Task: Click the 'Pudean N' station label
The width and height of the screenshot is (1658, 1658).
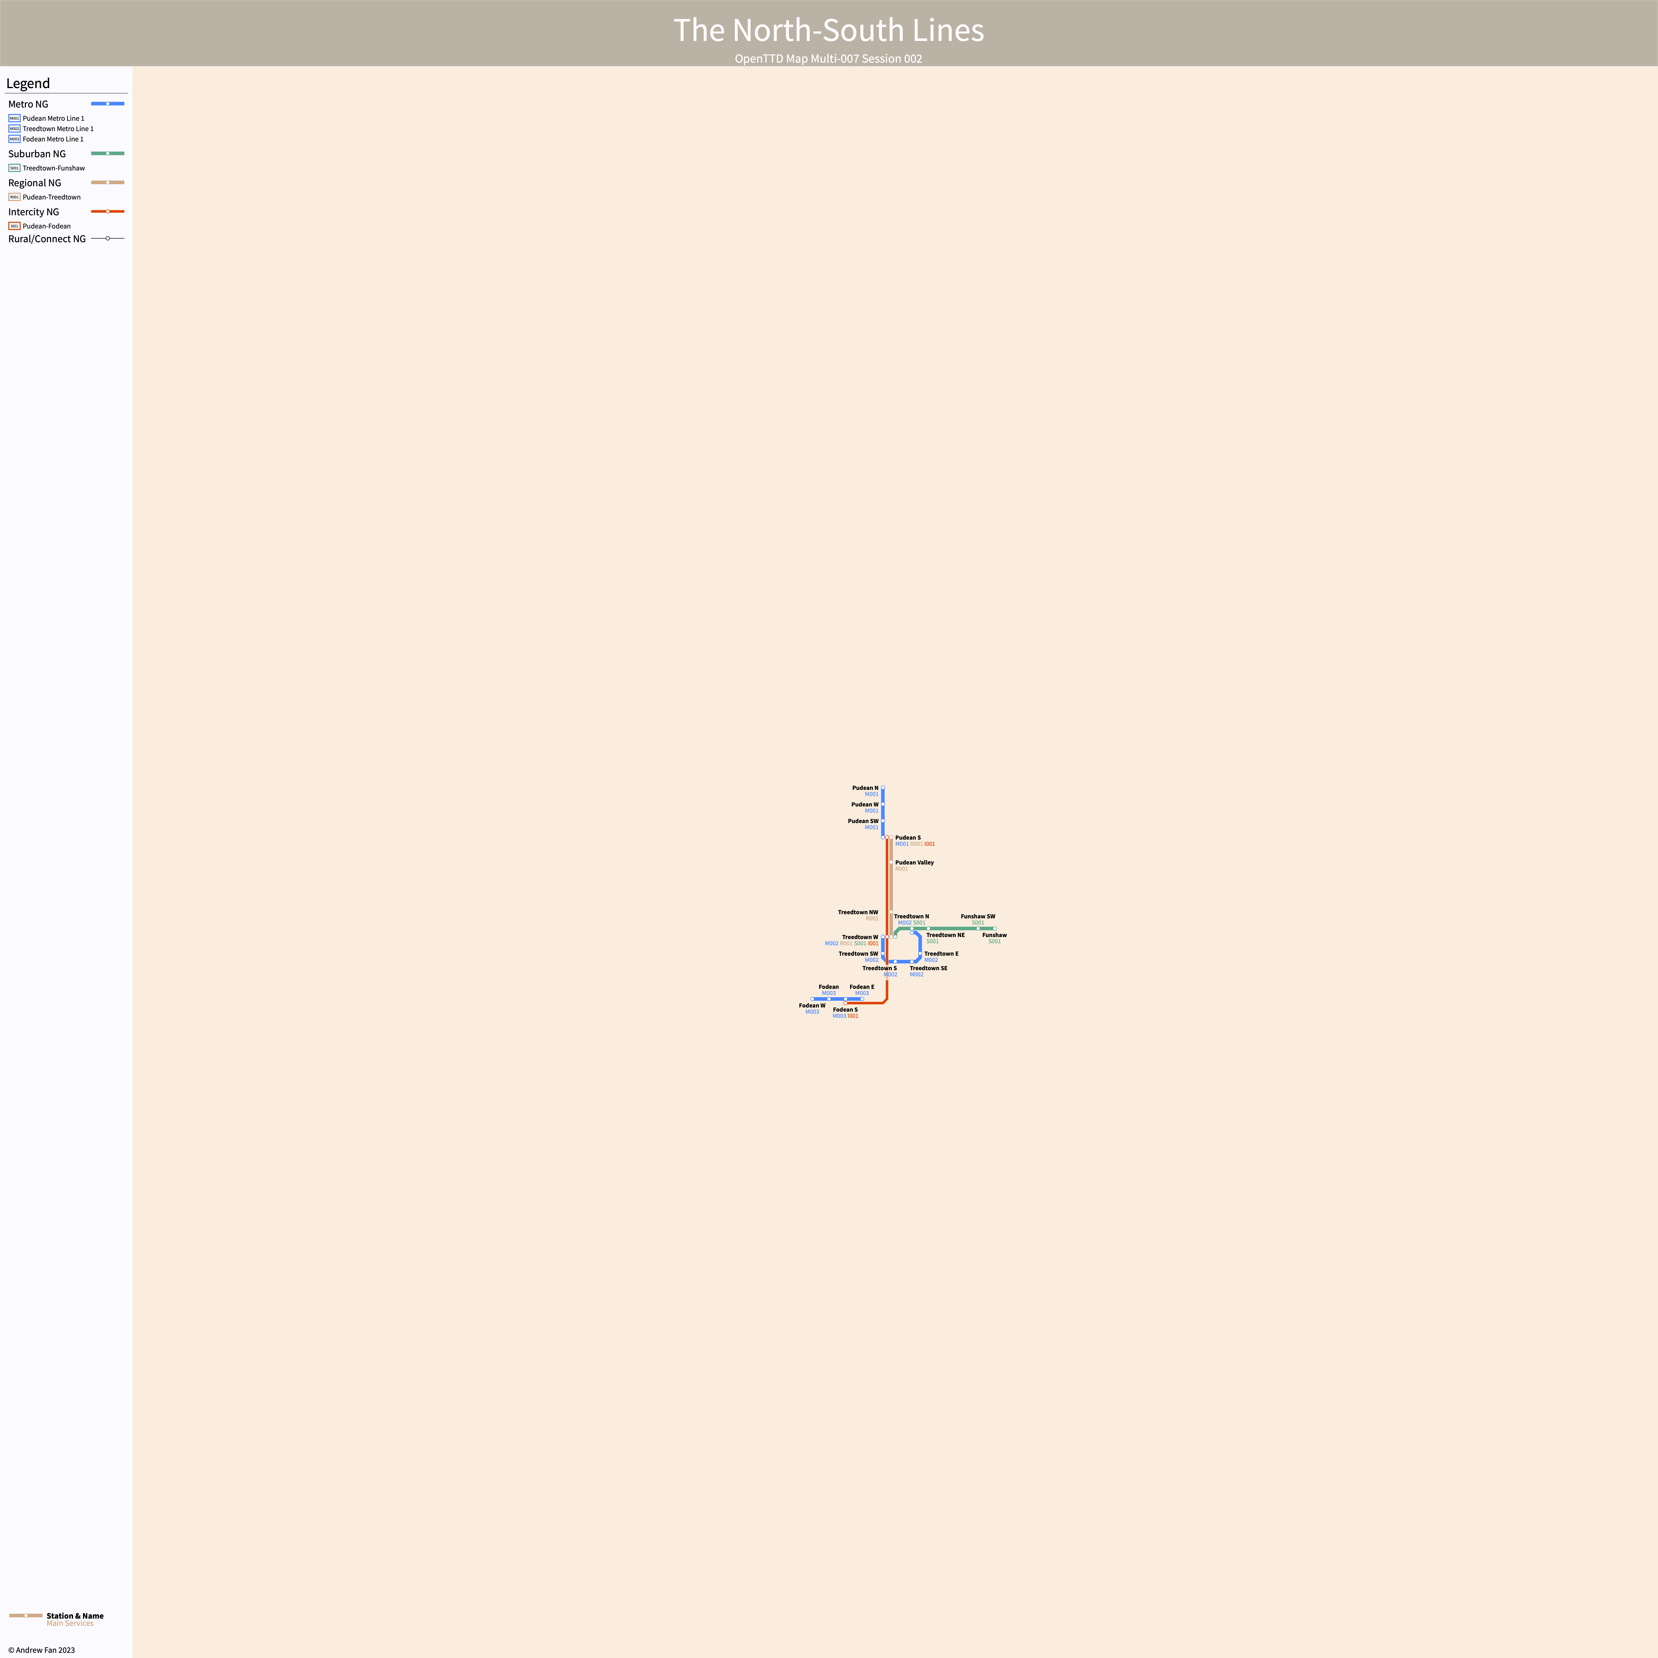Action: pos(865,788)
